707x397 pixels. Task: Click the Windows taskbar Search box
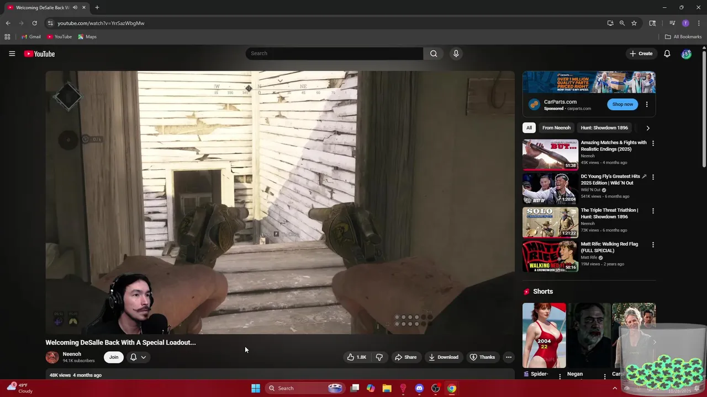click(305, 388)
